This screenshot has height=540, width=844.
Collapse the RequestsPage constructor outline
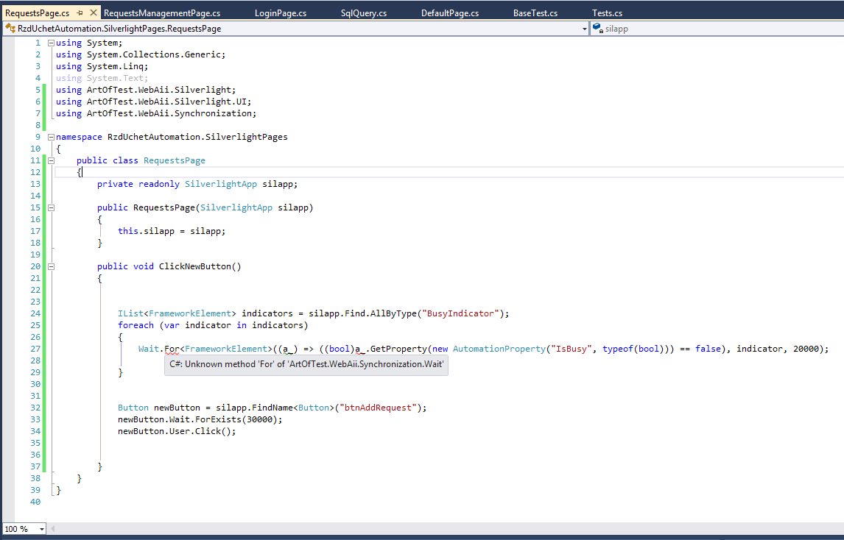pyautogui.click(x=51, y=207)
